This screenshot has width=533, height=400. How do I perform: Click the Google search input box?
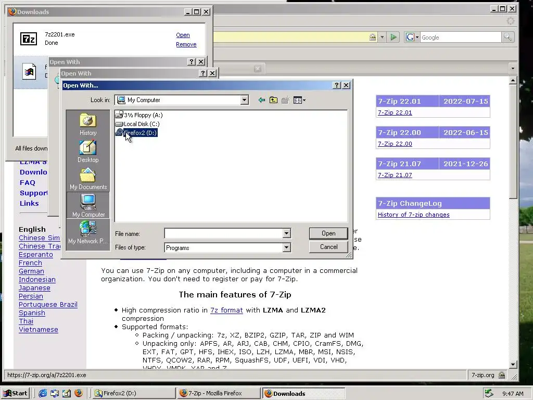[461, 37]
